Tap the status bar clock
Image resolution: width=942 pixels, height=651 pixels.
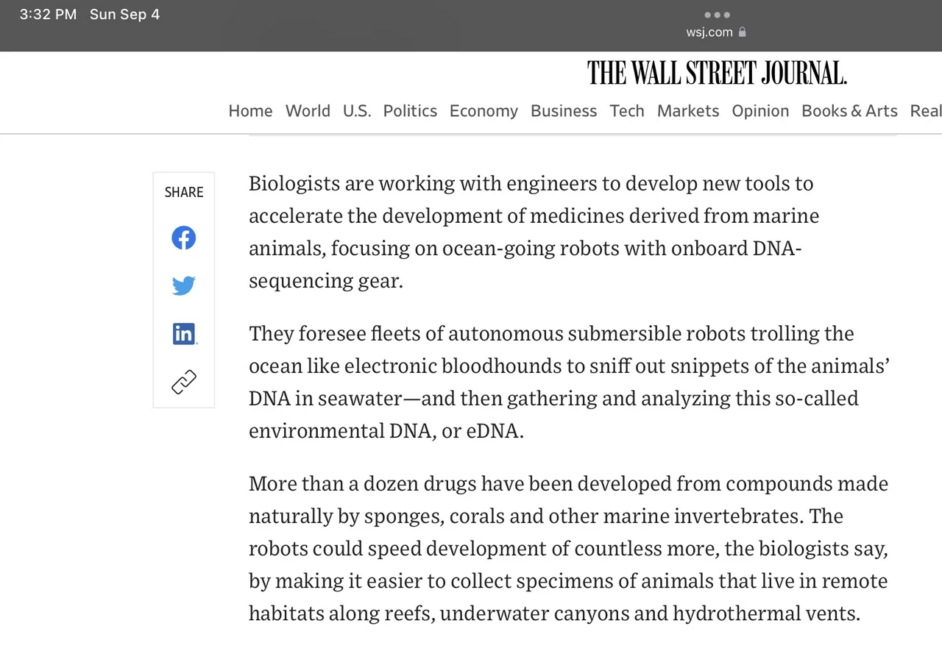(48, 15)
